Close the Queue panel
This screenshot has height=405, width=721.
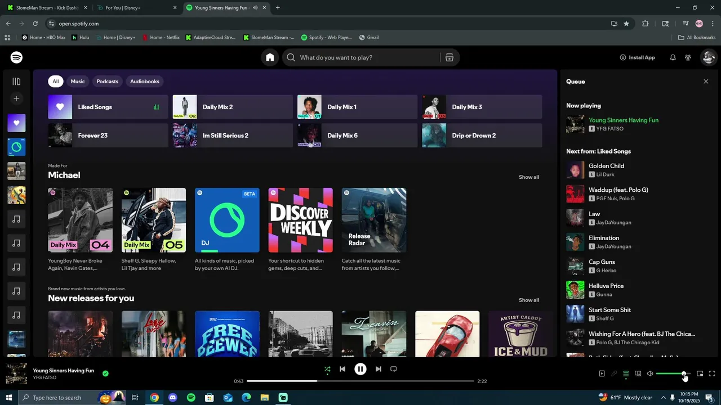(x=706, y=82)
